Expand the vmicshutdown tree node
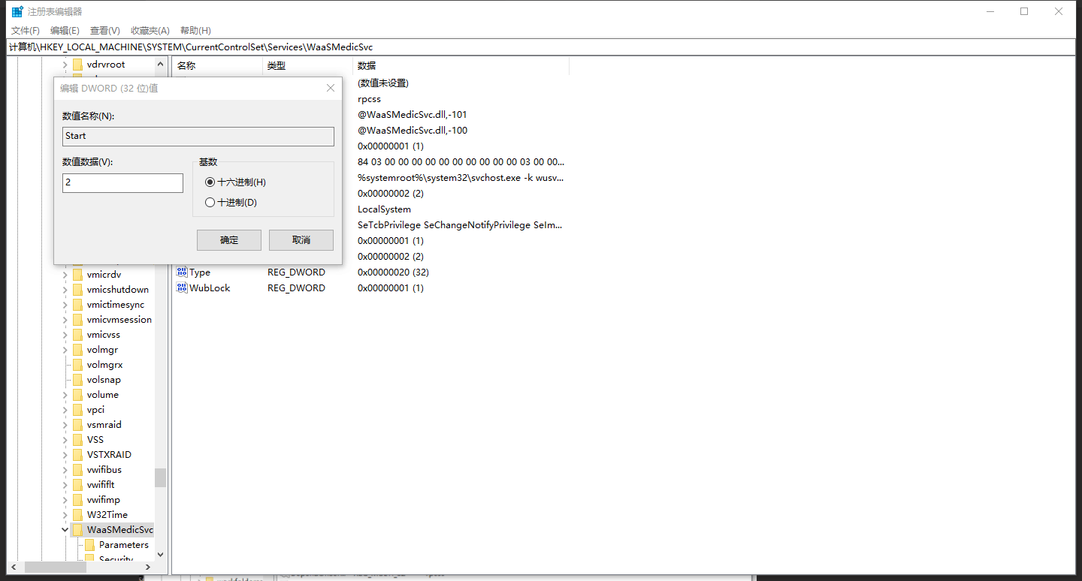 [65, 290]
